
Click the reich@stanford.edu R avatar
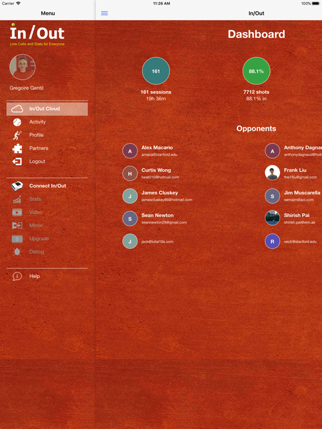(x=272, y=241)
